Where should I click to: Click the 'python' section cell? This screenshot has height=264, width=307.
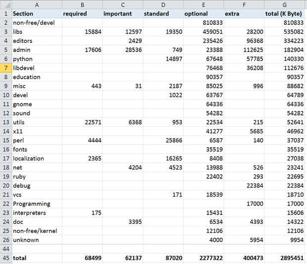pyautogui.click(x=37, y=59)
